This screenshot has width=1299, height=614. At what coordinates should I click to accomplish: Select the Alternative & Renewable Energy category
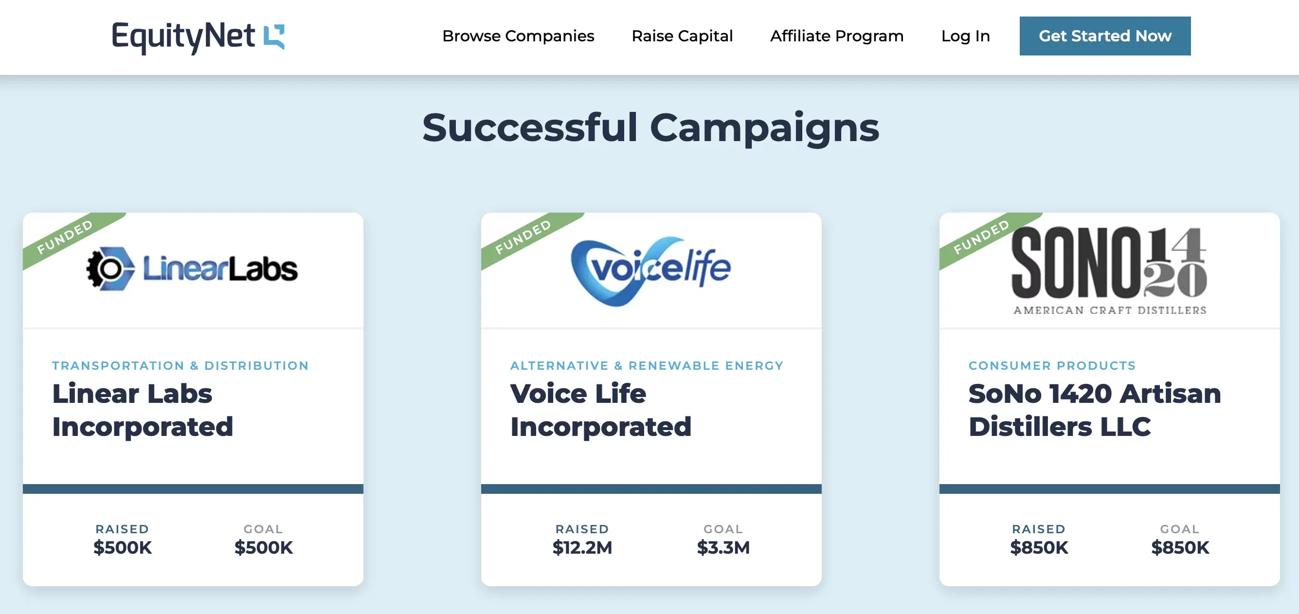(647, 365)
